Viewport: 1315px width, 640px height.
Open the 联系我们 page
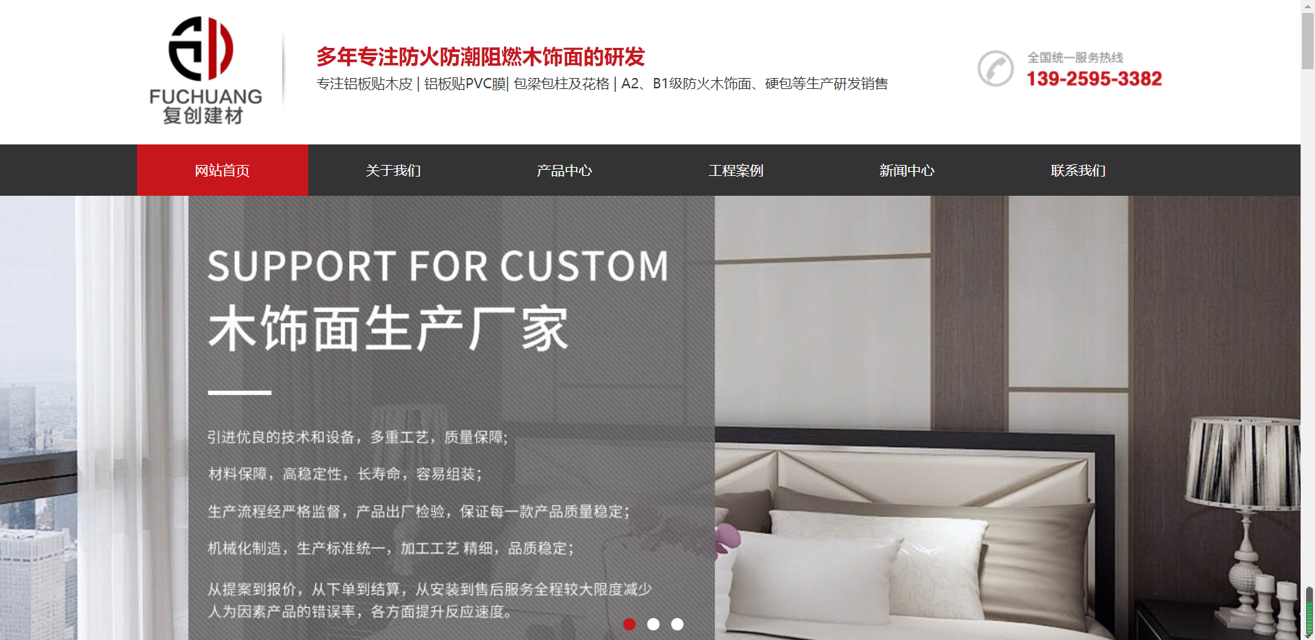1079,170
